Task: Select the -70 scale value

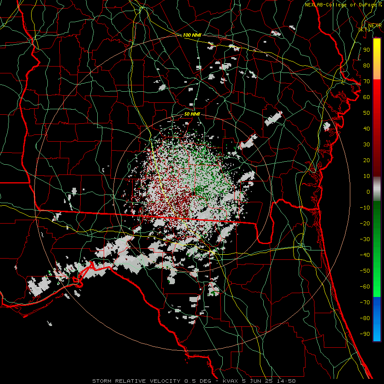Action: 365,303
